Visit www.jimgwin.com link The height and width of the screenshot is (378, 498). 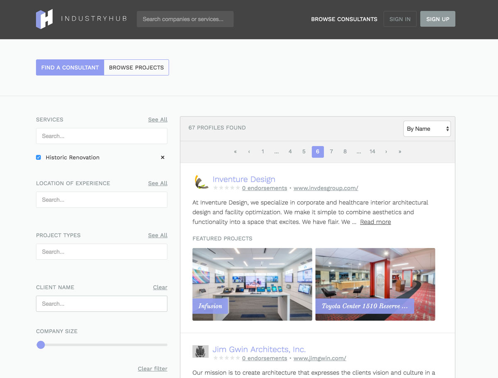point(320,358)
